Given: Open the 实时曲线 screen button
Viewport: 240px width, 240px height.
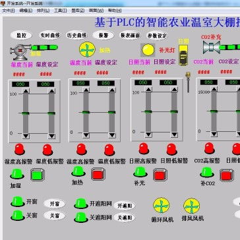Looking at the screenshot, I should pyautogui.click(x=50, y=35).
